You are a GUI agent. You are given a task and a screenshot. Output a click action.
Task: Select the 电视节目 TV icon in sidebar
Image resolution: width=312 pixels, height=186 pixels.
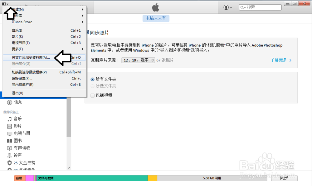(10, 134)
